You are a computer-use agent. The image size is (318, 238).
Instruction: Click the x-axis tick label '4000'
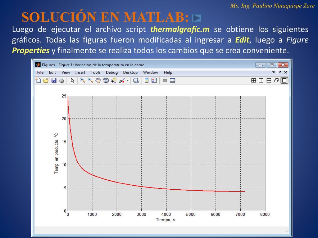(166, 214)
